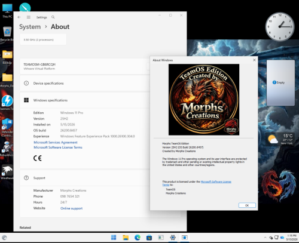Click the Windows Start button
Image resolution: width=299 pixels, height=243 pixels.
(x=114, y=238)
